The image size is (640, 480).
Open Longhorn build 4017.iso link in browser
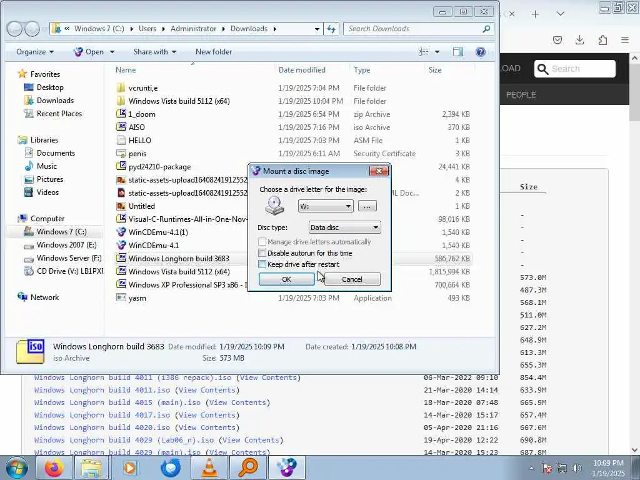(x=102, y=415)
